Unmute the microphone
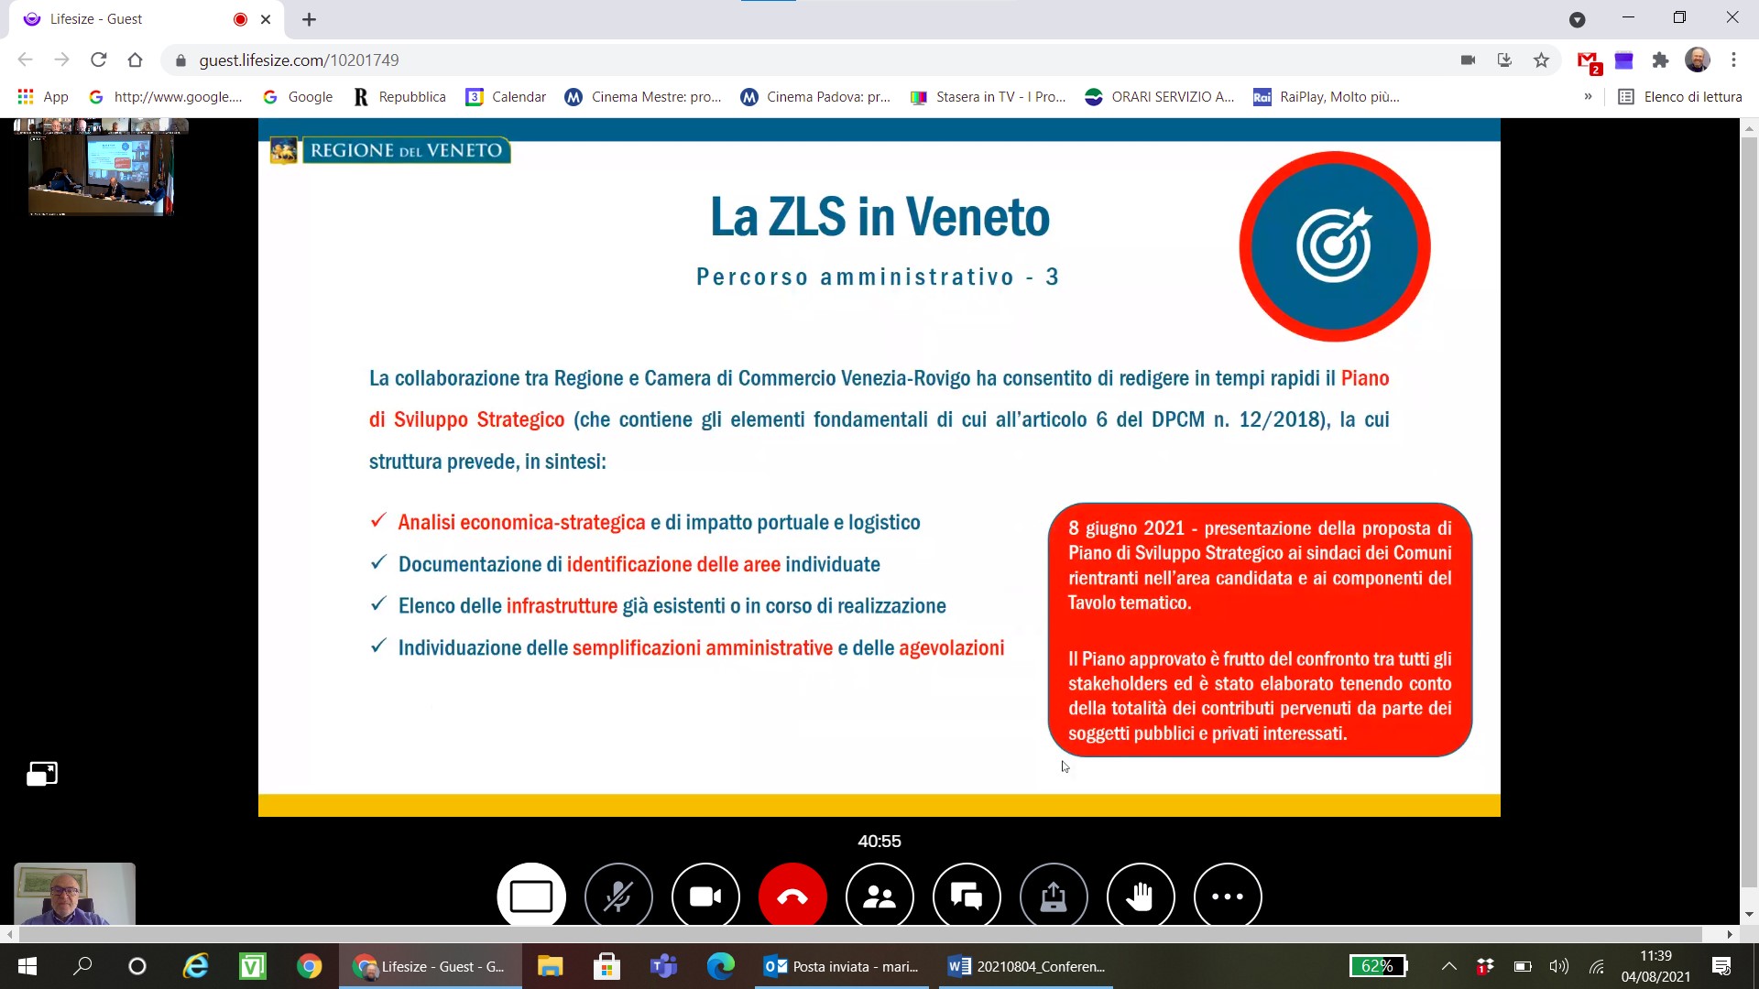The width and height of the screenshot is (1759, 989). pyautogui.click(x=618, y=897)
